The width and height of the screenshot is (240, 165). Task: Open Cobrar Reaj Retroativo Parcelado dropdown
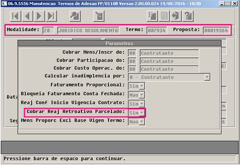[x=142, y=113]
